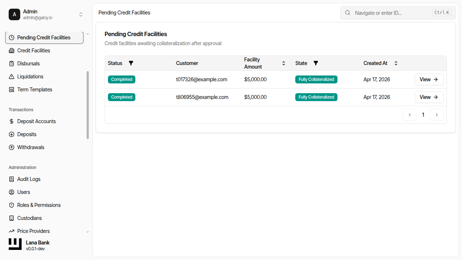Click the Roles & Permissions shield icon
This screenshot has height=260, width=462.
coord(12,205)
